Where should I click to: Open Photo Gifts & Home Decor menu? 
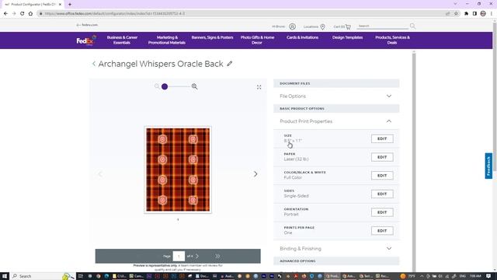[x=257, y=40]
